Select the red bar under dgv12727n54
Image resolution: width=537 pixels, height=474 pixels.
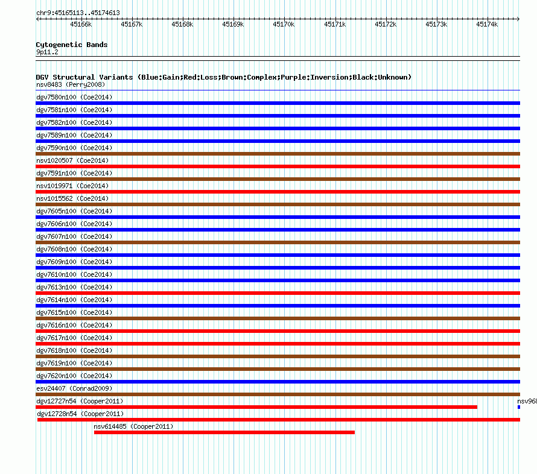click(x=256, y=407)
